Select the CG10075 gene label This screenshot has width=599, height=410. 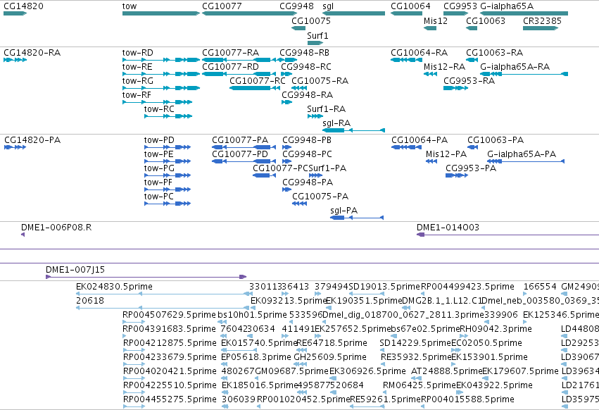click(x=311, y=20)
